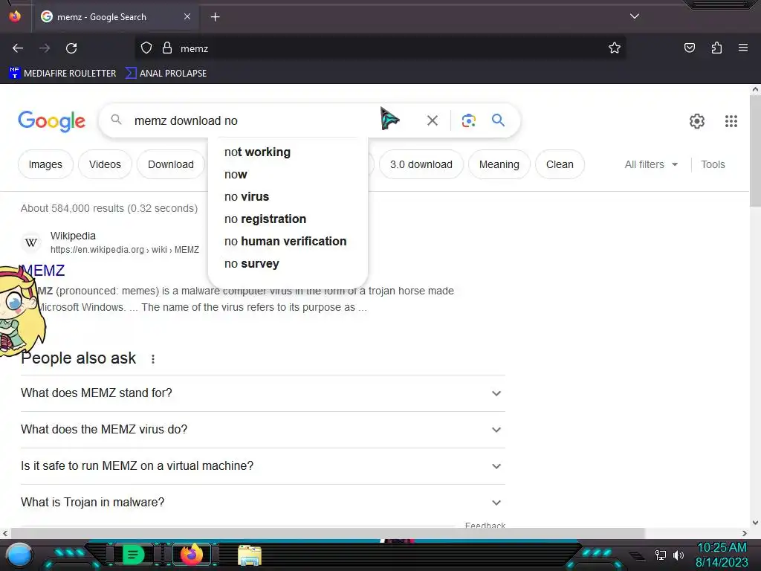Open the Firefox hamburger menu
761x571 pixels.
point(742,48)
